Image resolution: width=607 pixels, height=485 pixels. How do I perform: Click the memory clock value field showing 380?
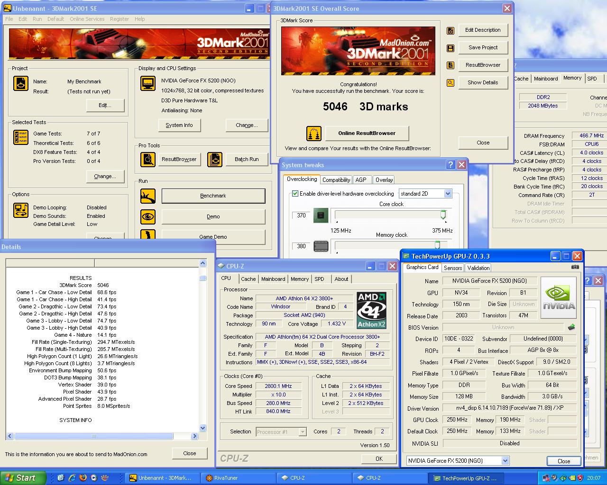pyautogui.click(x=301, y=246)
